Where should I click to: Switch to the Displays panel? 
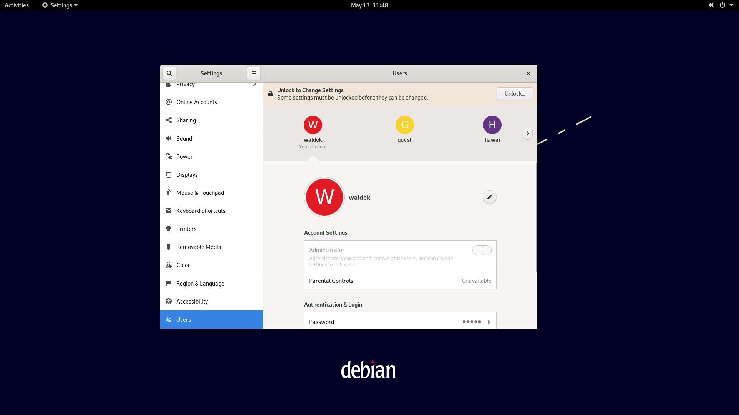click(x=211, y=174)
